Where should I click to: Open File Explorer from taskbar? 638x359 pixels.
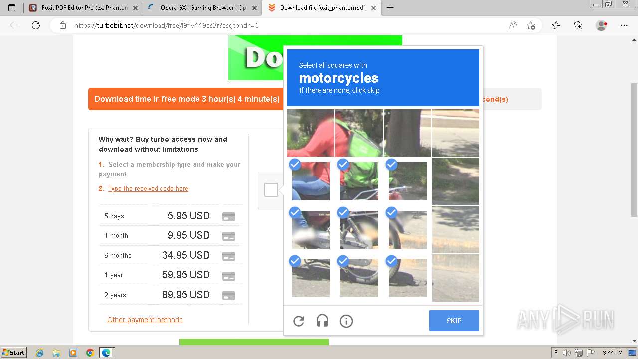[x=56, y=353]
